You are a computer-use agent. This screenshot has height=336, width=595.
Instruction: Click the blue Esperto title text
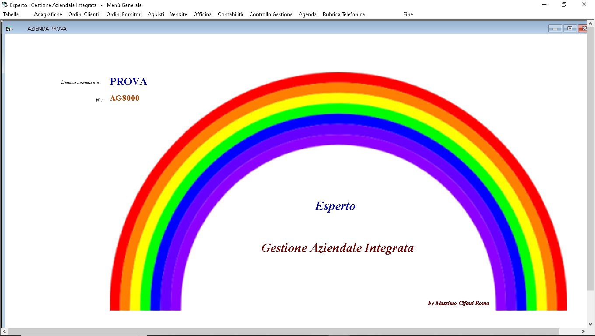click(x=335, y=206)
